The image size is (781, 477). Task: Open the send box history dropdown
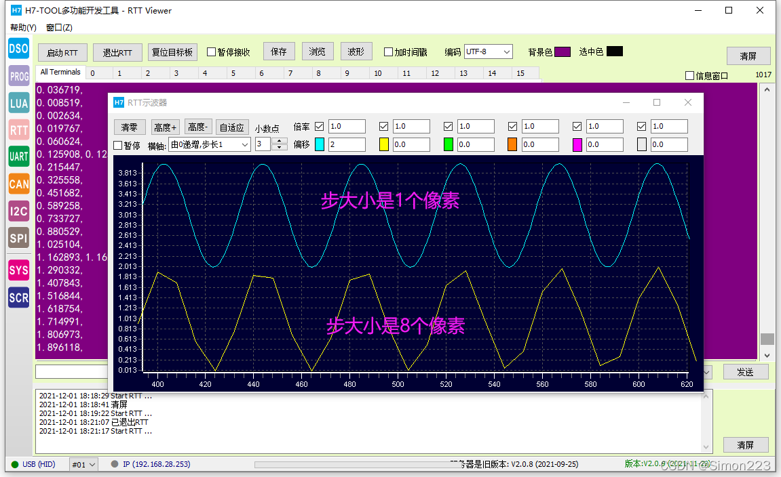(x=707, y=372)
